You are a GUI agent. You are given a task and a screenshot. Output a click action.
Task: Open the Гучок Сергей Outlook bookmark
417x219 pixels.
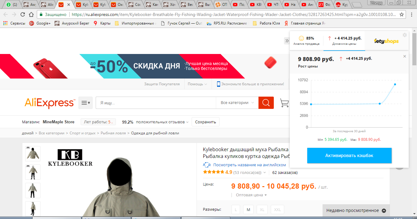click(x=181, y=23)
